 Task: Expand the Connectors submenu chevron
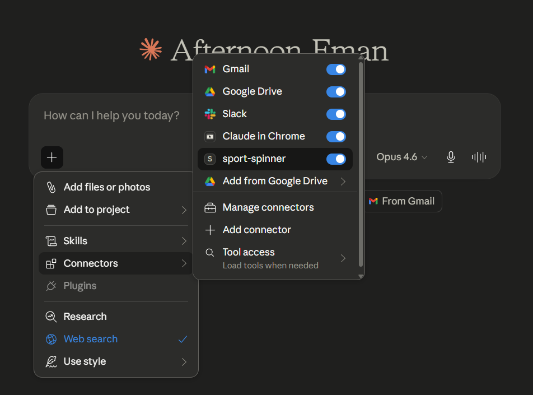tap(184, 263)
